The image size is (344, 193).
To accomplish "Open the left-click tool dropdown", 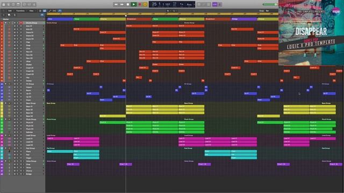I will point(168,11).
